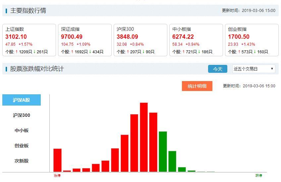Screen dimensions: 281x182
Task: Click the tallest red bar in the chart
Action: (x=143, y=137)
